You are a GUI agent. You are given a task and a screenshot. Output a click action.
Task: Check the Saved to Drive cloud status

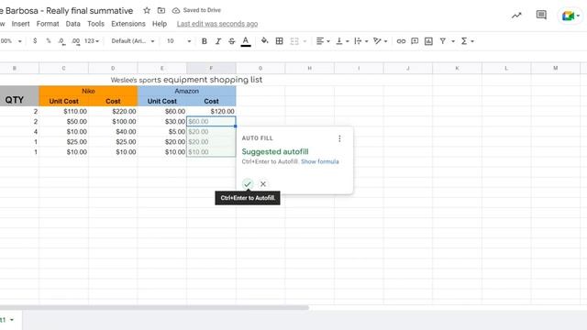click(196, 10)
